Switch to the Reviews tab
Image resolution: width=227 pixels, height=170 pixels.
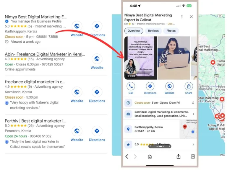point(153,31)
